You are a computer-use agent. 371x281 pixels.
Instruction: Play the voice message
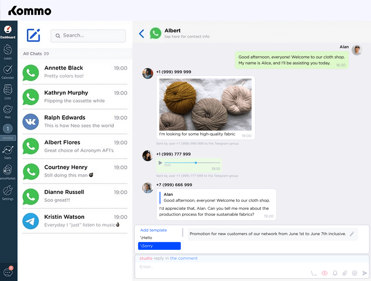[160, 163]
